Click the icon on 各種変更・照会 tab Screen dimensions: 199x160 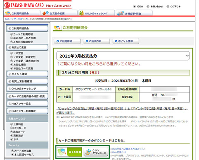(121, 13)
